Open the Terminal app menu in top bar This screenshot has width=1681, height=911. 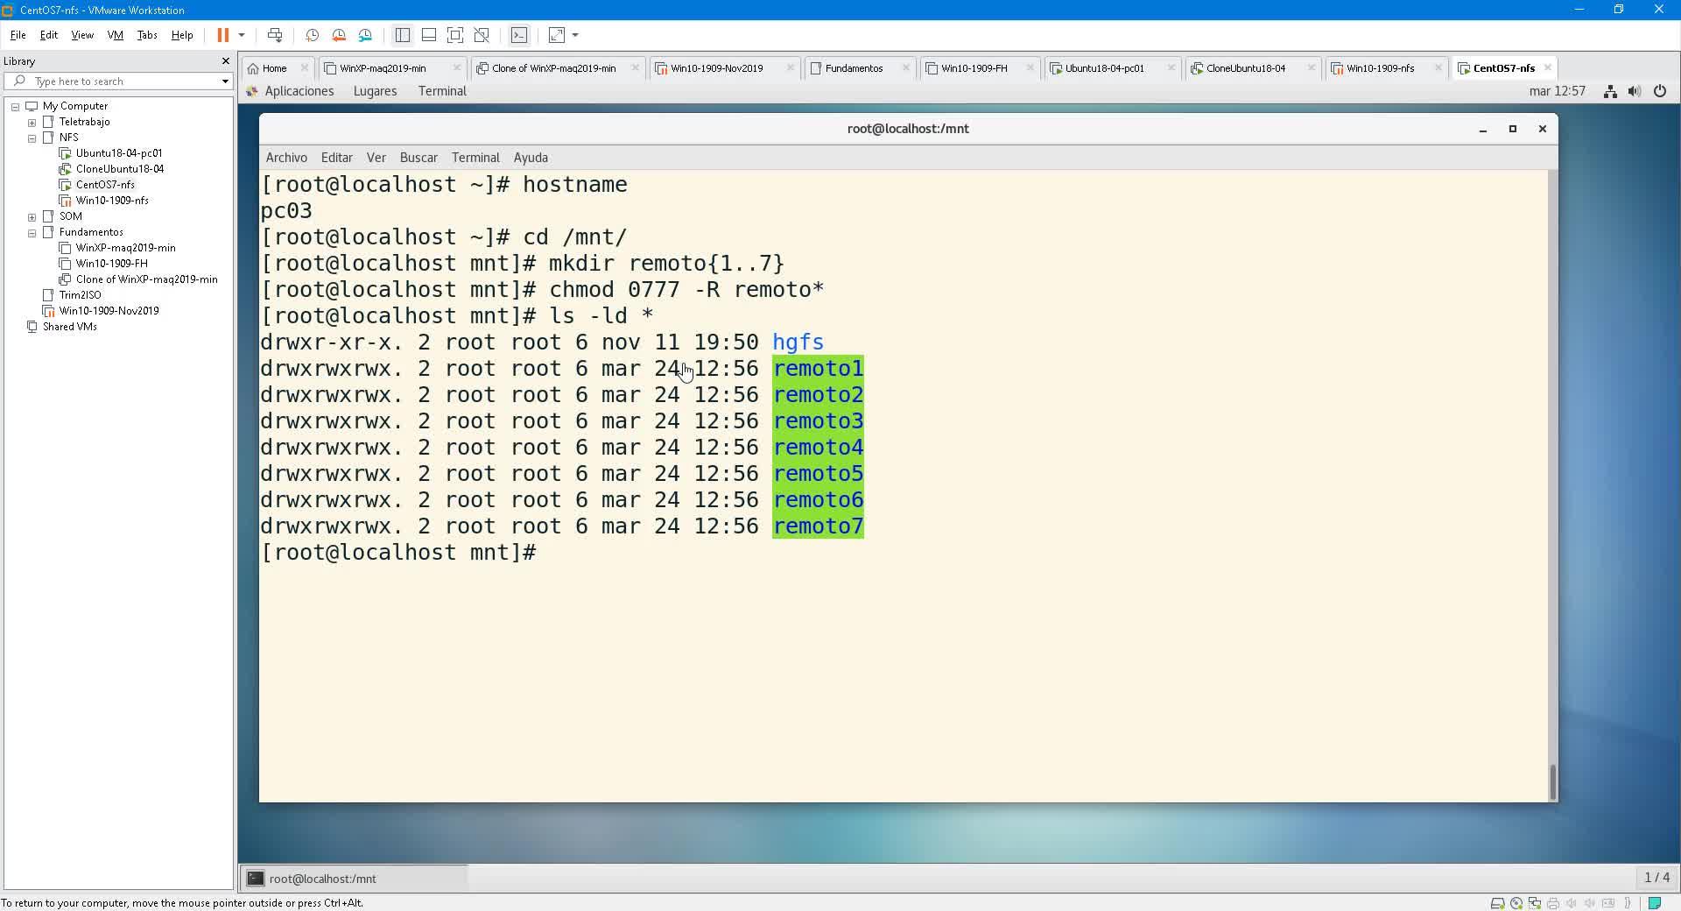coord(442,91)
